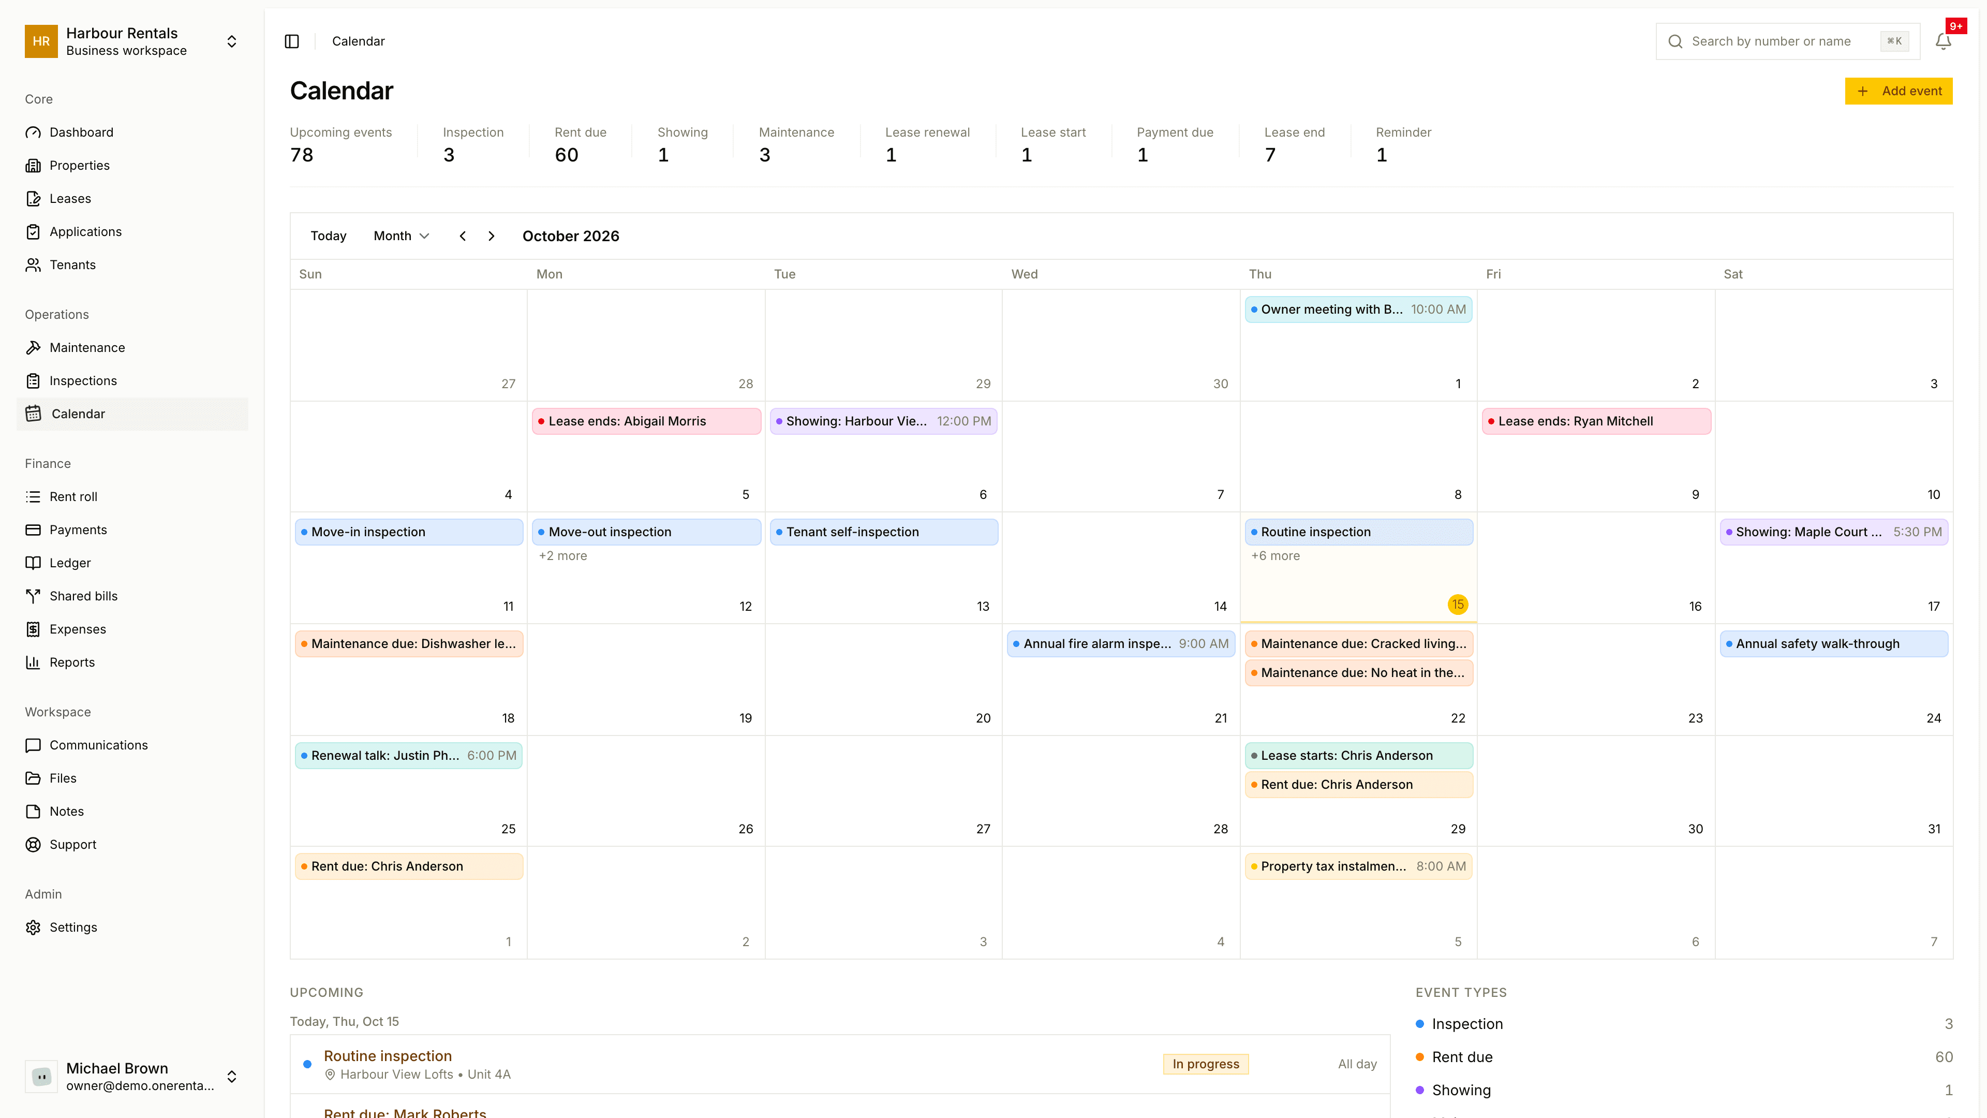
Task: Click the Payments card icon
Action: tap(33, 530)
